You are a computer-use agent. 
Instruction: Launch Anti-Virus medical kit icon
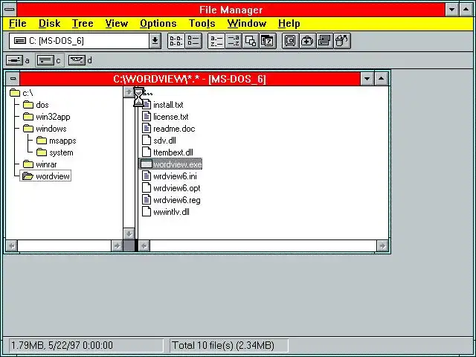pos(307,41)
